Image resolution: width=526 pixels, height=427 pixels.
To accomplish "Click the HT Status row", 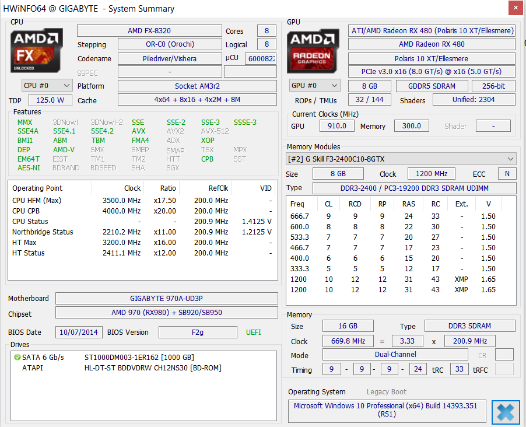I will 142,253.
